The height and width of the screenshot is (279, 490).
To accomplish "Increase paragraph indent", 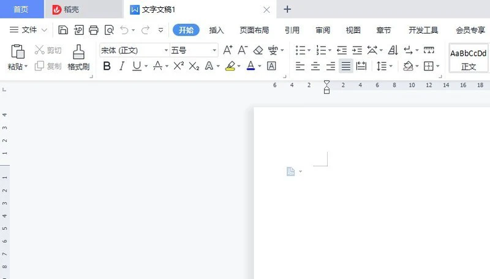I will (357, 50).
